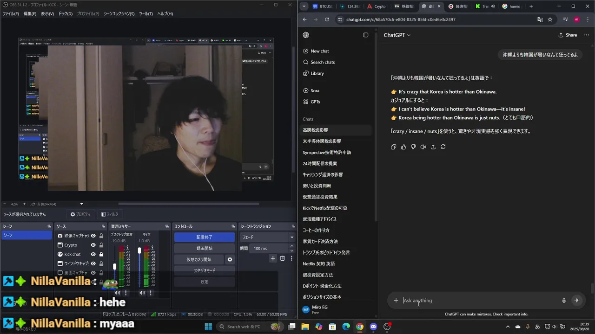Click the microphone dictate icon in prompt box
This screenshot has width=595, height=334.
(x=564, y=300)
